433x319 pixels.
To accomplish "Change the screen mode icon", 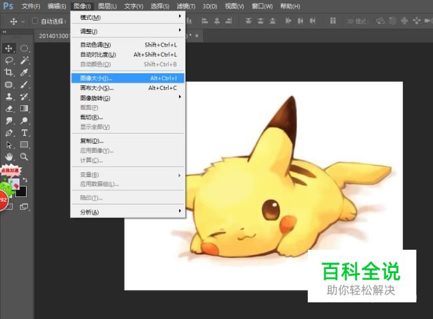I will click(x=24, y=206).
